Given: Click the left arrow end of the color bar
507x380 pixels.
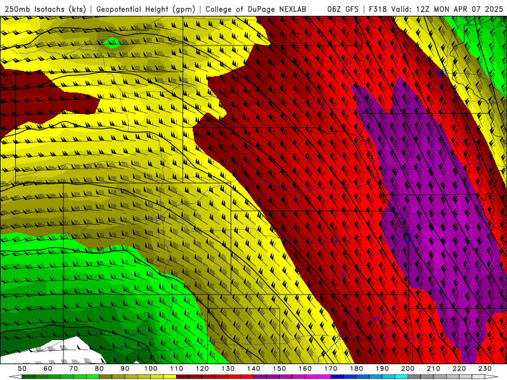Looking at the screenshot, I should point(15,377).
